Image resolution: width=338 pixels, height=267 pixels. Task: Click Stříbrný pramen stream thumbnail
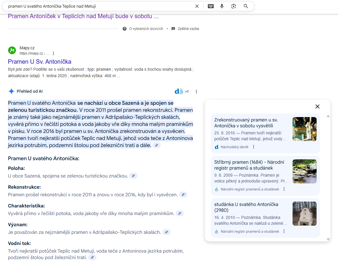tap(304, 171)
